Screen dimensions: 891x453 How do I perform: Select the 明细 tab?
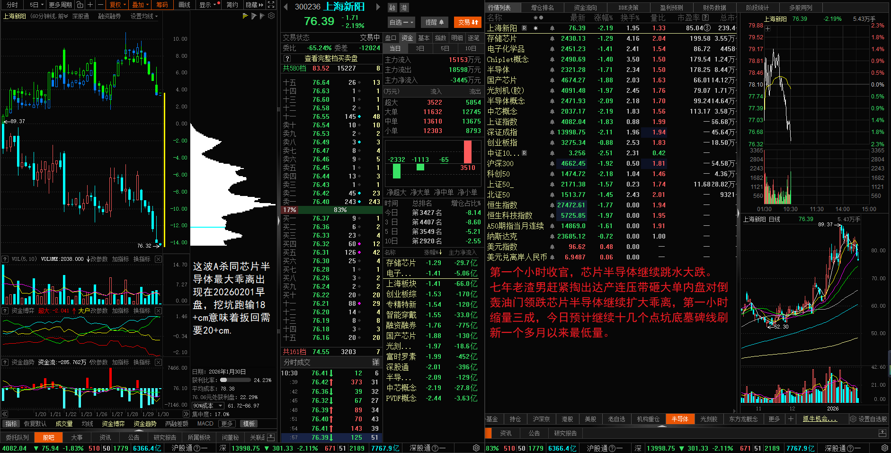[457, 38]
